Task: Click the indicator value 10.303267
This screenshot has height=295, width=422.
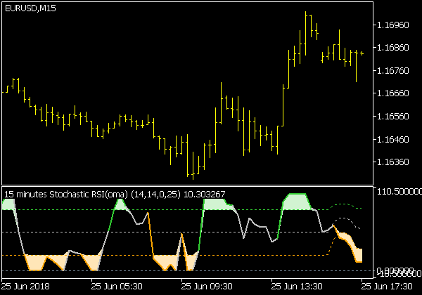Action: pyautogui.click(x=204, y=194)
